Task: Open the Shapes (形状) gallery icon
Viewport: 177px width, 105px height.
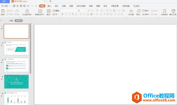Action: pos(139,11)
